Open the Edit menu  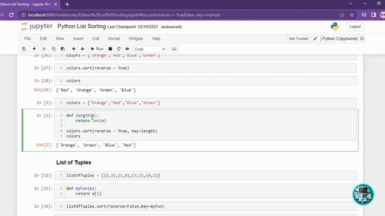coord(43,38)
